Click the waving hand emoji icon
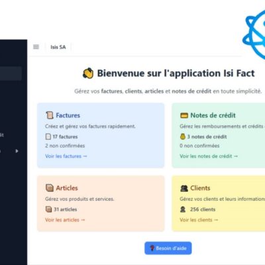This screenshot has width=265, height=265. [x=88, y=73]
